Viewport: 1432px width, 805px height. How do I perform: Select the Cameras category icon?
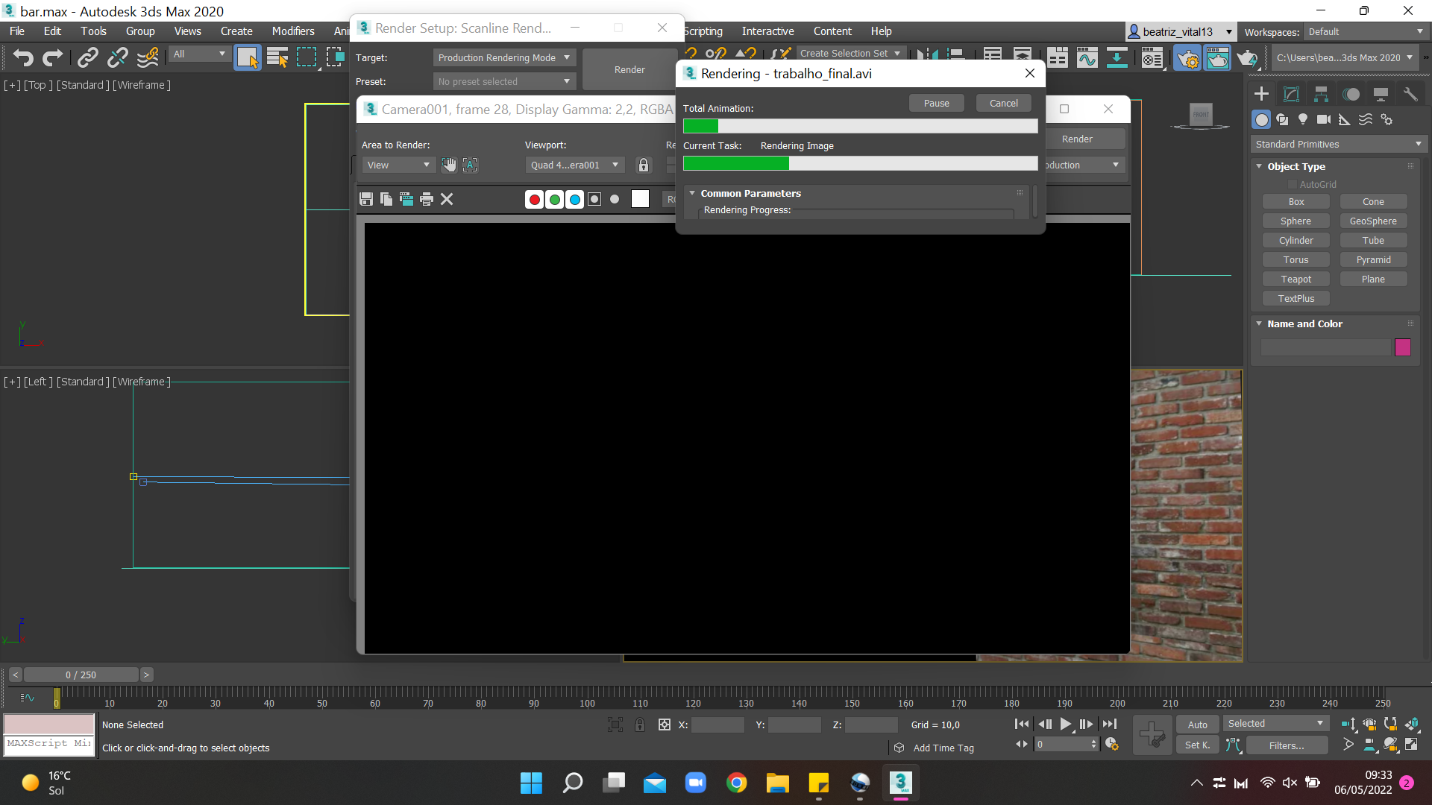pyautogui.click(x=1324, y=119)
